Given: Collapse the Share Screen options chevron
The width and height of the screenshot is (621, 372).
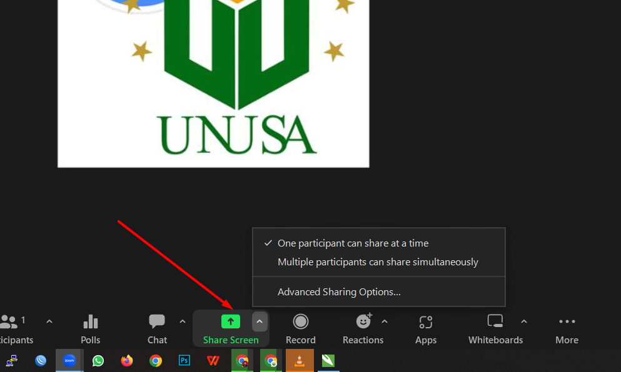Looking at the screenshot, I should (260, 321).
